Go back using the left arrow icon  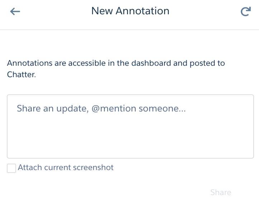click(15, 11)
